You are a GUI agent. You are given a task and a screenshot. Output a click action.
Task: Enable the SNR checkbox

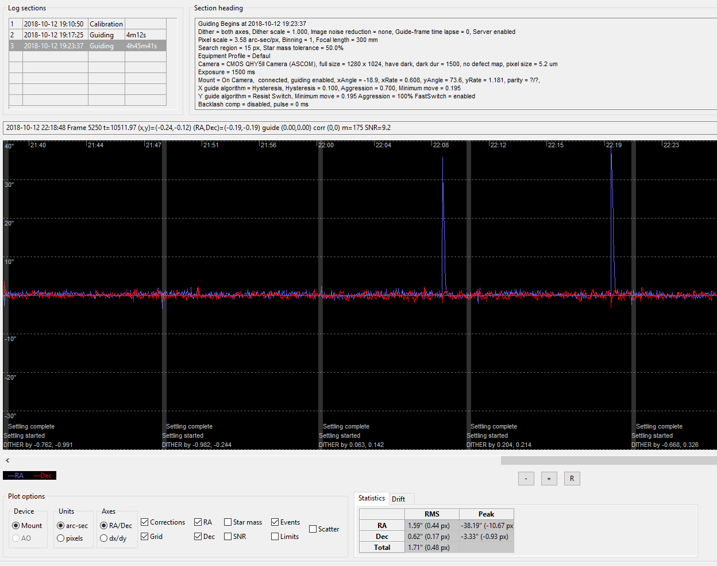coord(228,537)
